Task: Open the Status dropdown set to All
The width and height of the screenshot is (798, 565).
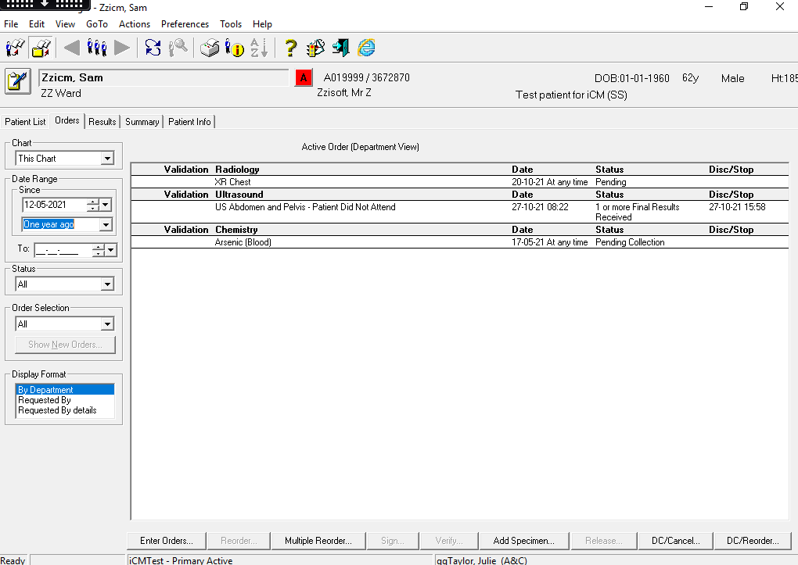Action: click(107, 284)
